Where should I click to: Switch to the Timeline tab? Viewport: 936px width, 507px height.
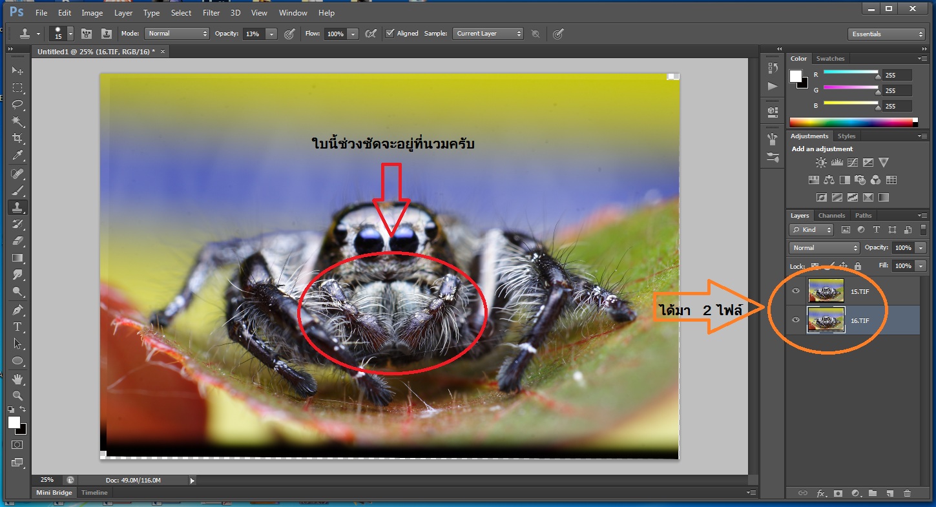pyautogui.click(x=94, y=493)
